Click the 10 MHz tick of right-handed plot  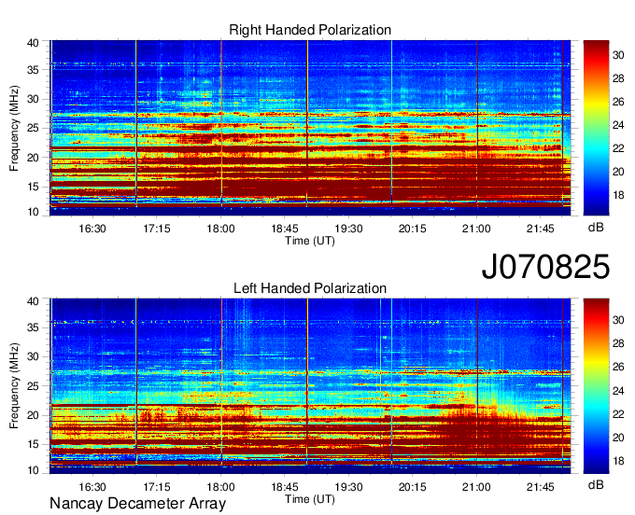(x=33, y=212)
